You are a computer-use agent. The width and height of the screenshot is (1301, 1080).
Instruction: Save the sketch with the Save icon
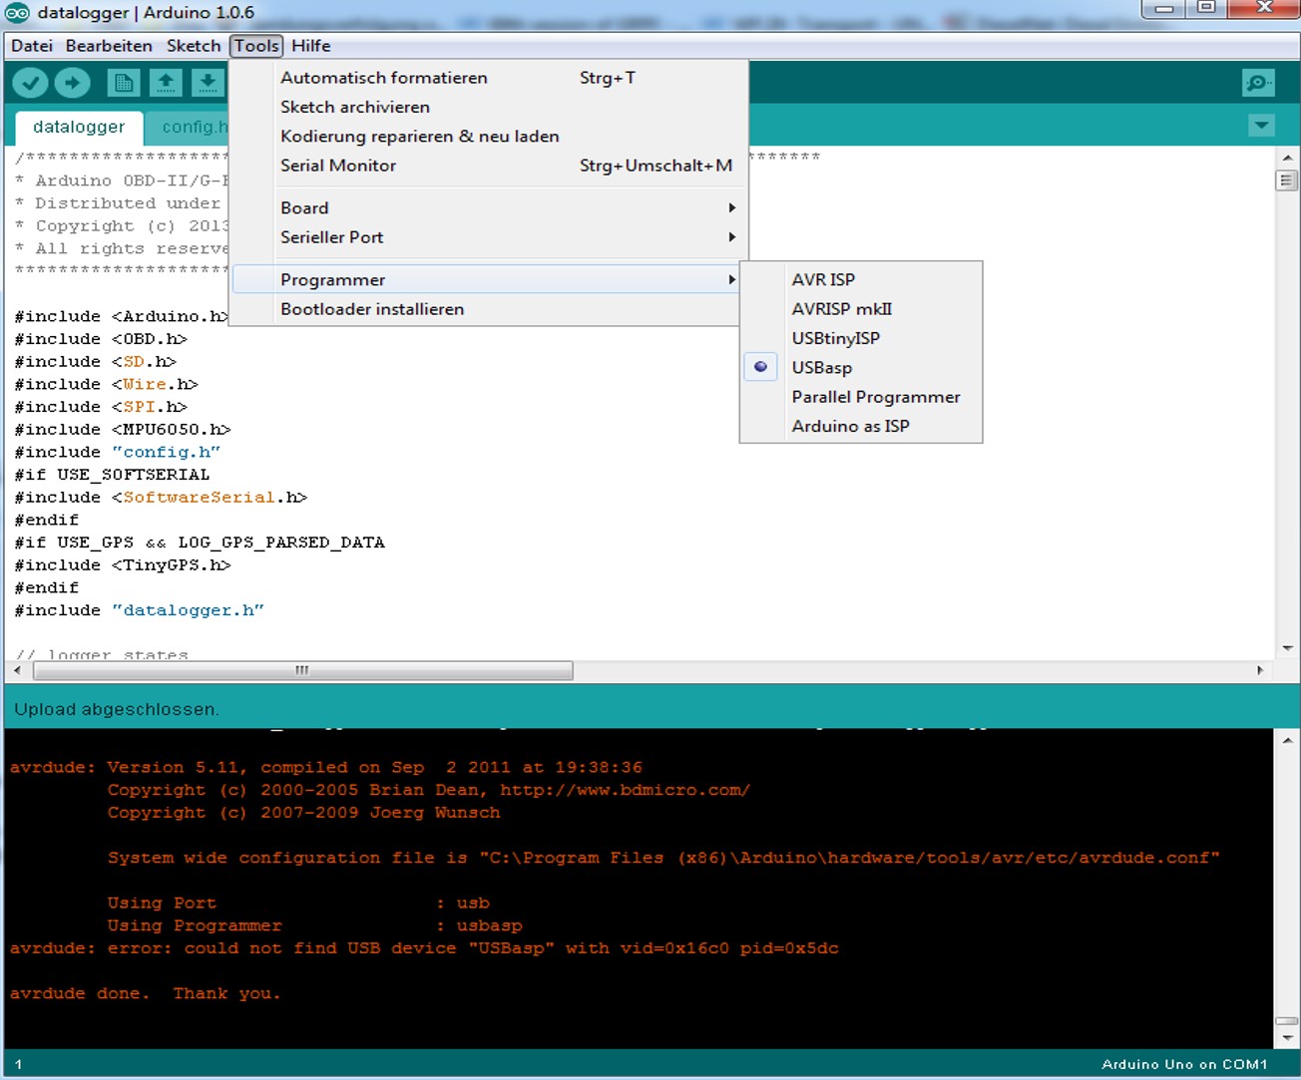coord(208,83)
